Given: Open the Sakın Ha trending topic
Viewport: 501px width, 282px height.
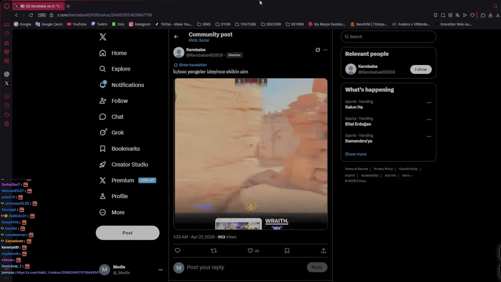Looking at the screenshot, I should [354, 107].
